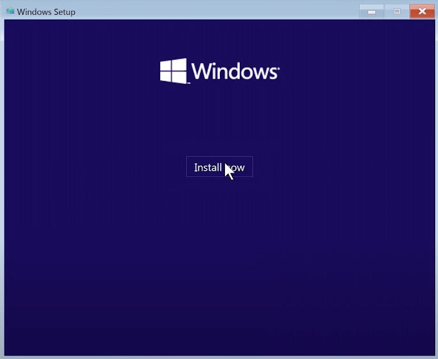The height and width of the screenshot is (359, 438).
Task: Click the four-pane Windows logo
Action: pyautogui.click(x=174, y=71)
